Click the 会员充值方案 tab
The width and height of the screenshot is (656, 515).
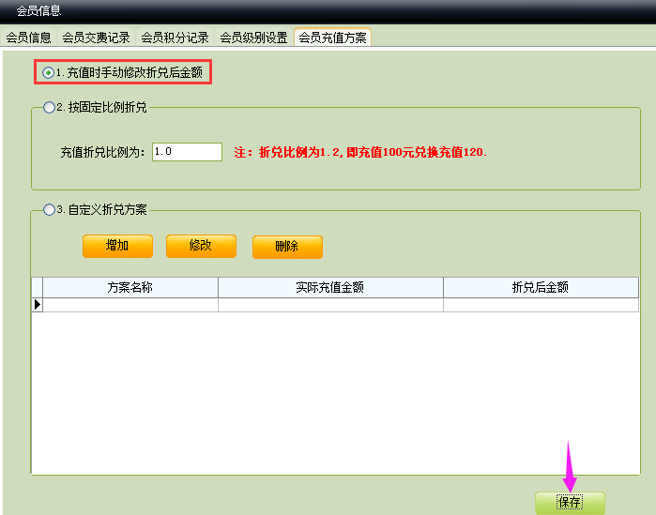click(x=332, y=38)
